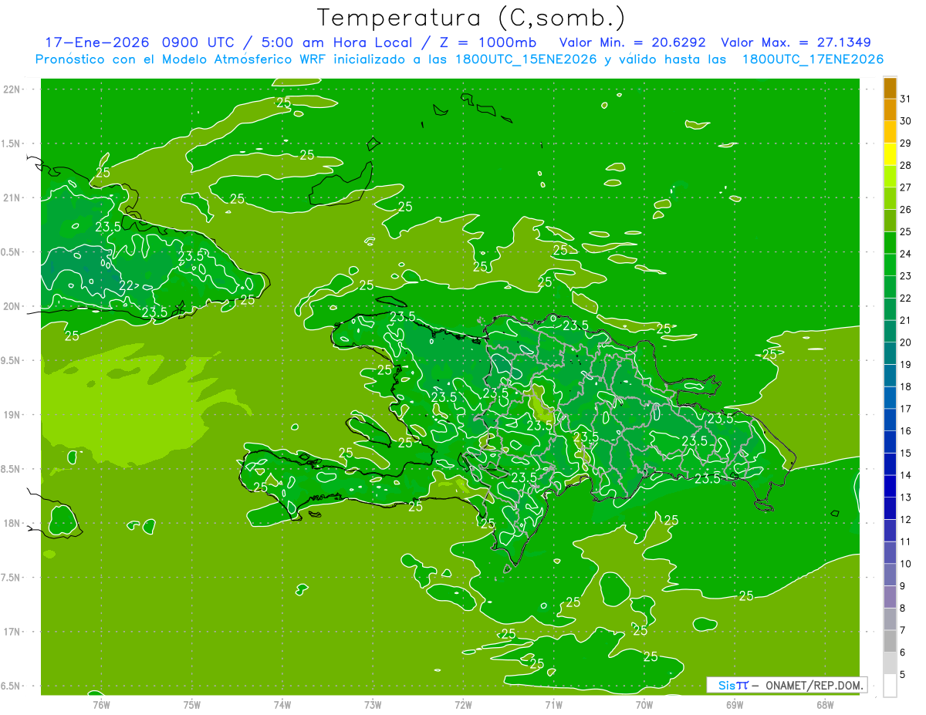Pick the gold color bar segment between 29 and 30

tap(890, 132)
